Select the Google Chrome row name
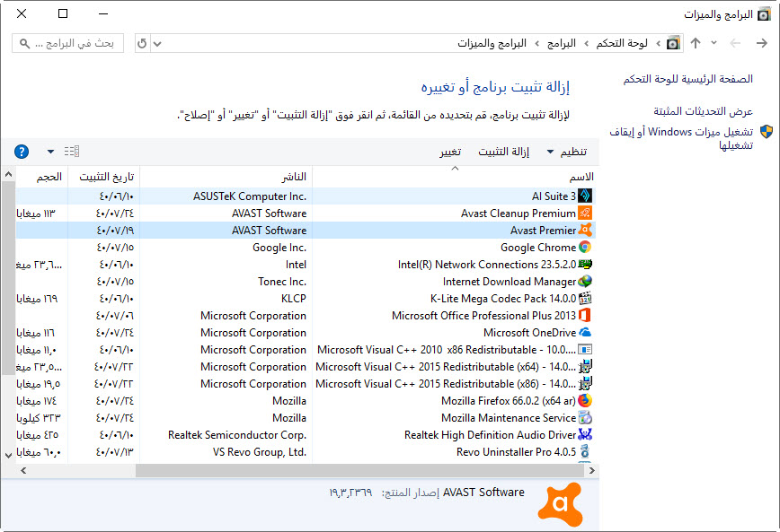The image size is (780, 532). pyautogui.click(x=537, y=248)
